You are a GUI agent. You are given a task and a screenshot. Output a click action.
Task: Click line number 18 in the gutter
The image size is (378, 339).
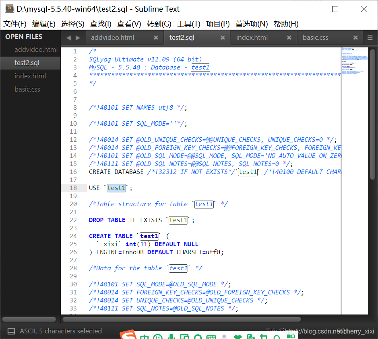73,188
